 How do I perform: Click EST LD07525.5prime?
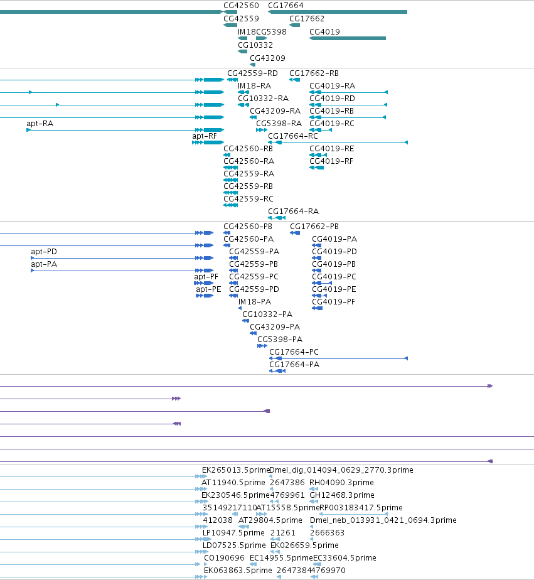point(234,546)
